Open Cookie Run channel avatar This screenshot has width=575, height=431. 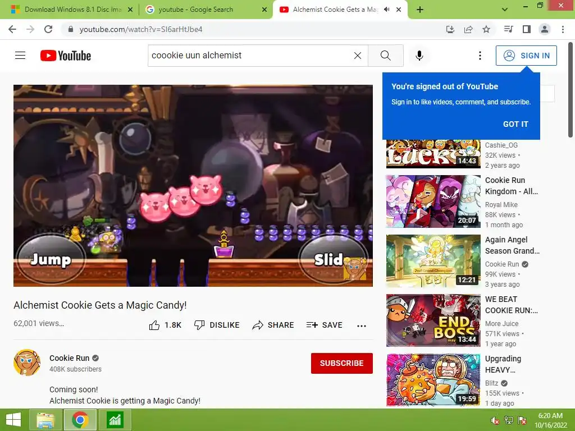click(27, 363)
